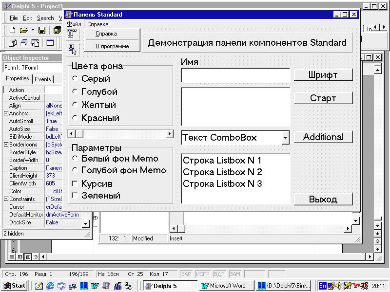390x292 pixels.
Task: Click the red Y tray icon
Action: 356,286
